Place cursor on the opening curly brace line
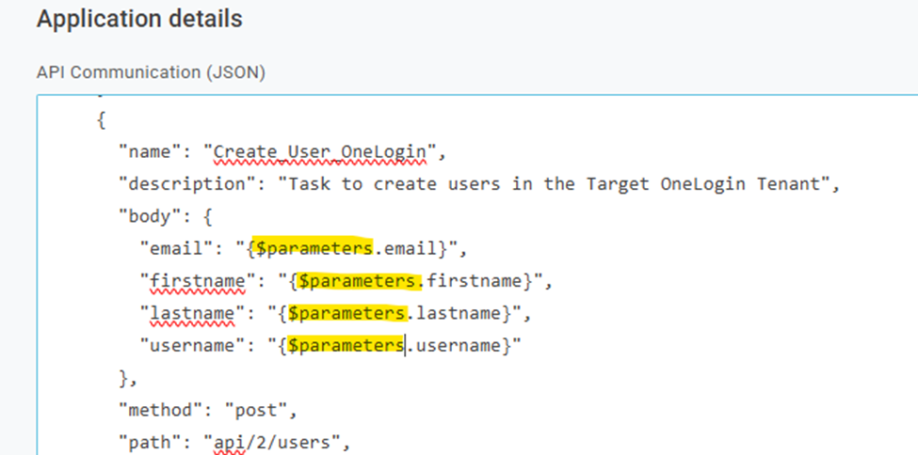 tap(101, 121)
